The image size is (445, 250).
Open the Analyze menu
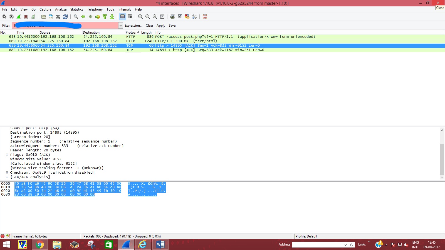[61, 9]
